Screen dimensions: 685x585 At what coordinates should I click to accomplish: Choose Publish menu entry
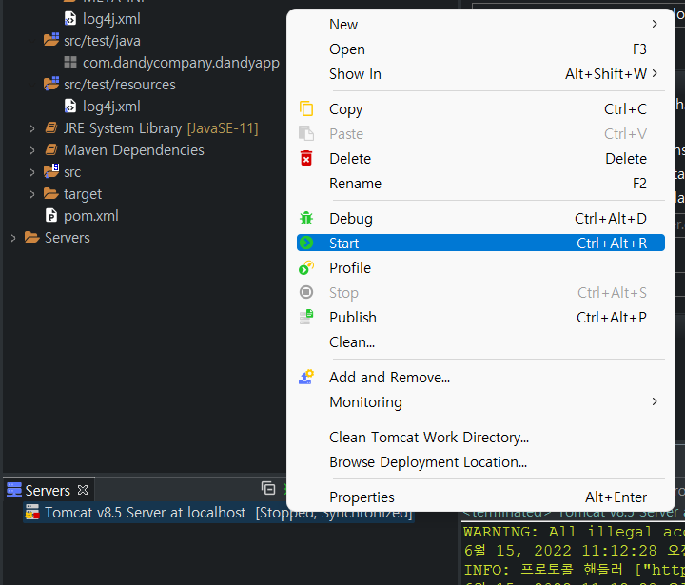tap(480, 317)
